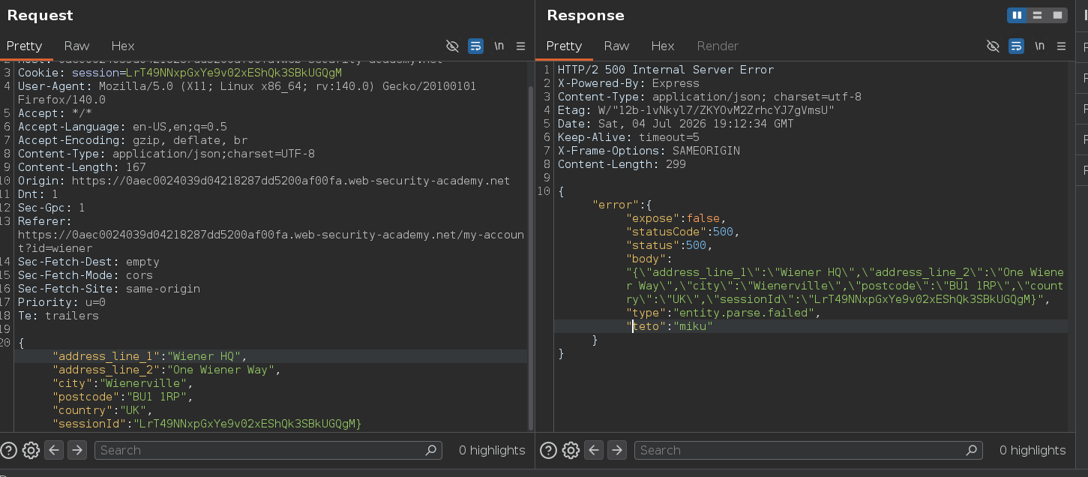
Task: Switch to the Response Pretty tab
Action: click(564, 46)
